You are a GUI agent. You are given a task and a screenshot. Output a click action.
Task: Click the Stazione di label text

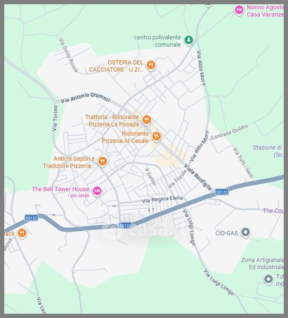[x=267, y=147]
